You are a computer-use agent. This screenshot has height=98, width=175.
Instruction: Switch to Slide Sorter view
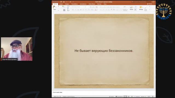tap(129, 97)
